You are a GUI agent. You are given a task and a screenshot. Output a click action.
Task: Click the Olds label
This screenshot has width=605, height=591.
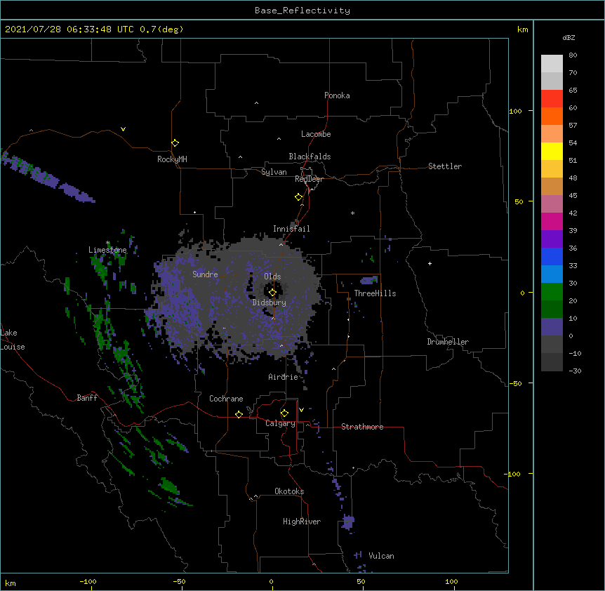coord(272,277)
